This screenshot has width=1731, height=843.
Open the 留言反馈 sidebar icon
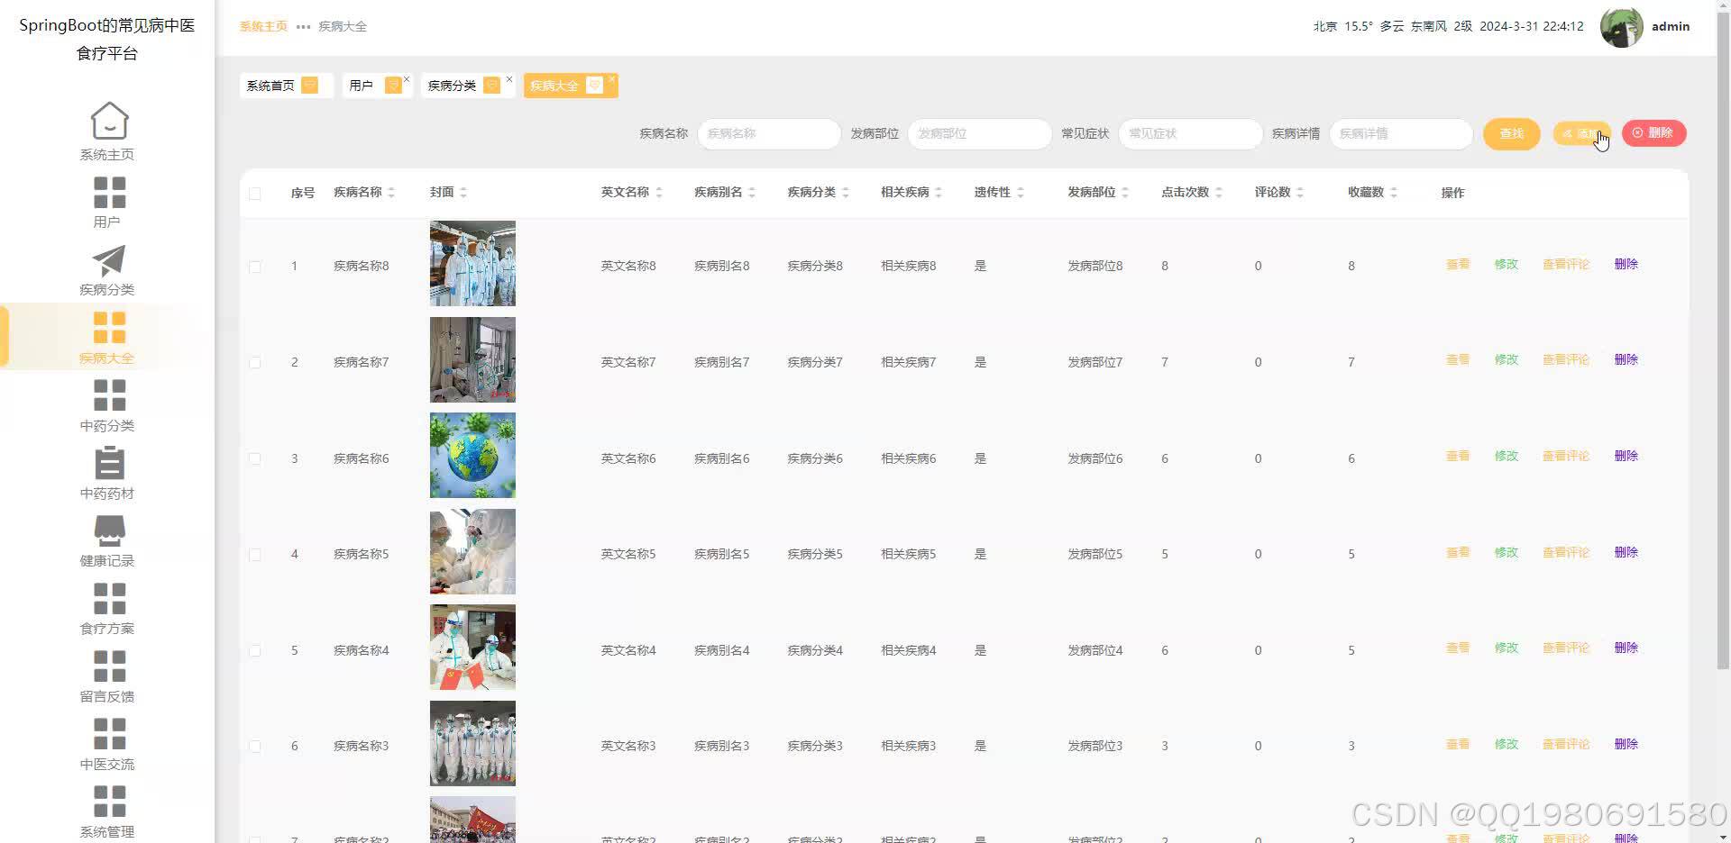[109, 666]
